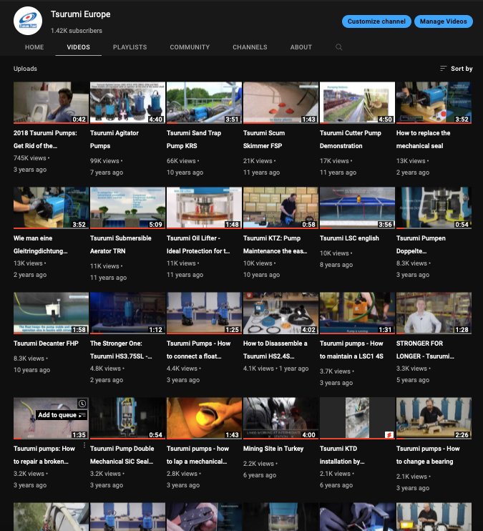Click the 1.42K subscribers text
The image size is (483, 531).
tap(77, 31)
